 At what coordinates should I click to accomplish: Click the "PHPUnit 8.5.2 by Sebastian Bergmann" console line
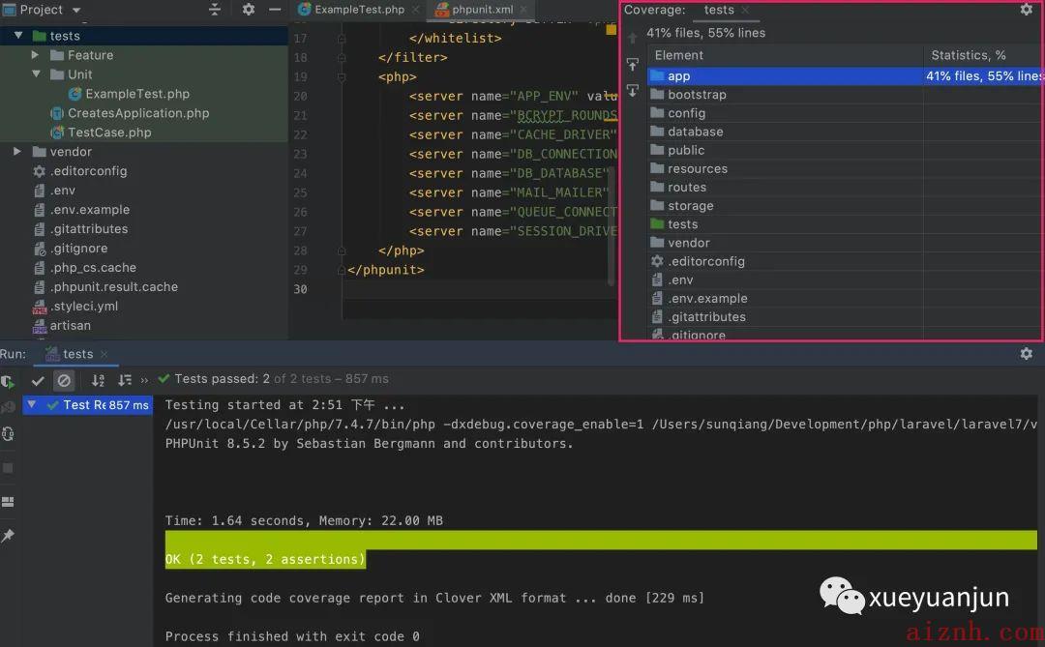(369, 444)
